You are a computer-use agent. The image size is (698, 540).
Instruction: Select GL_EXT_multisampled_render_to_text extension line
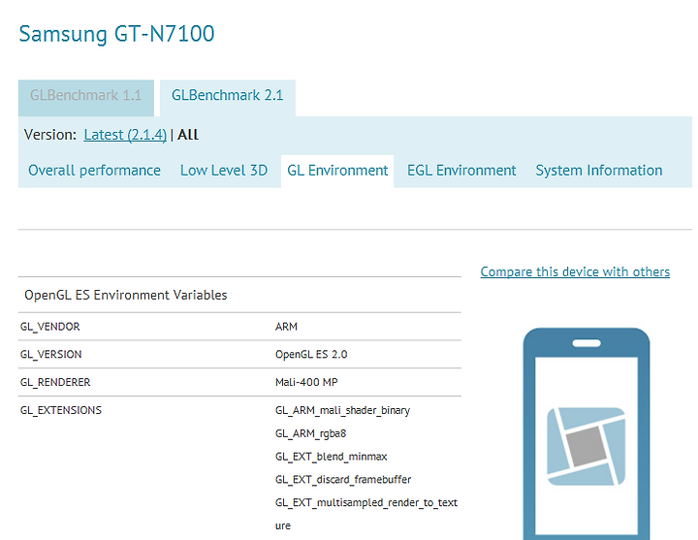pos(365,502)
